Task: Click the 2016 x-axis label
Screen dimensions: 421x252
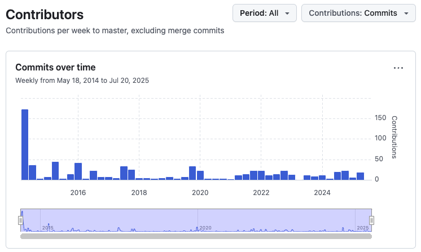Action: point(78,193)
